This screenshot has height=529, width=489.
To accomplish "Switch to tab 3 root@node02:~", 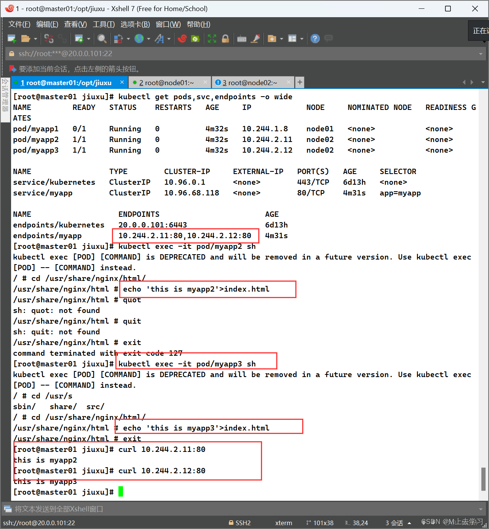I will pos(250,83).
